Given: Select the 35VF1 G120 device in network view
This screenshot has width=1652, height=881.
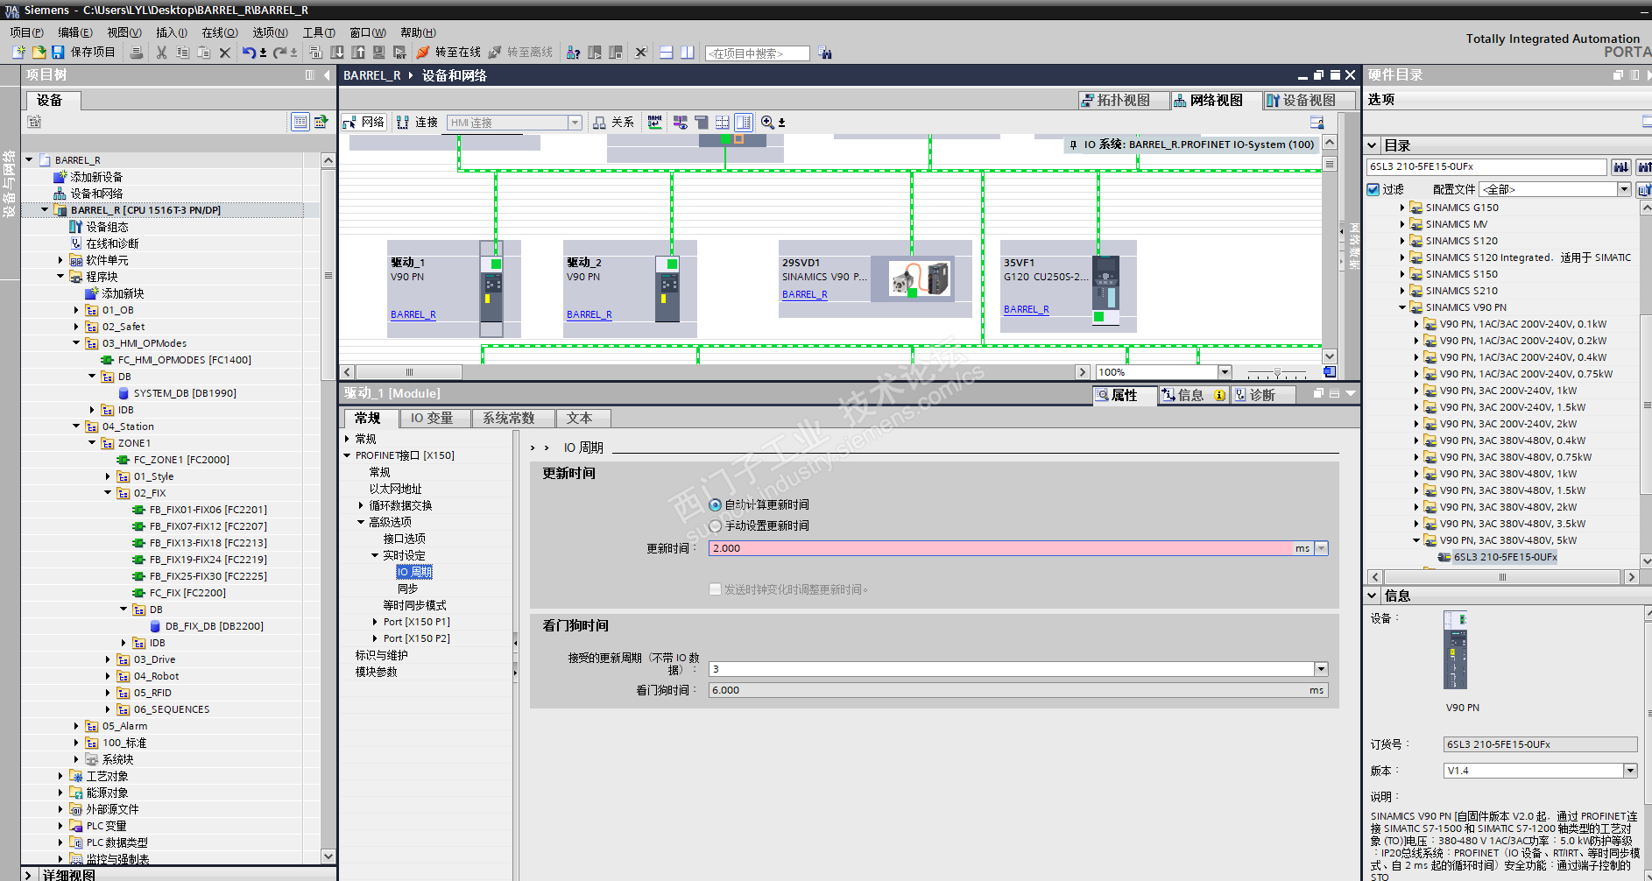Looking at the screenshot, I should [x=1069, y=286].
